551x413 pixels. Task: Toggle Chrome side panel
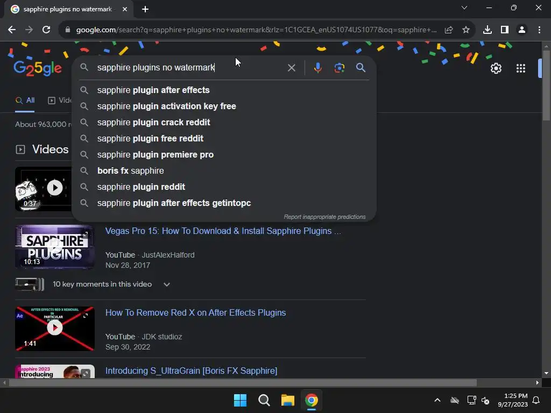(505, 30)
